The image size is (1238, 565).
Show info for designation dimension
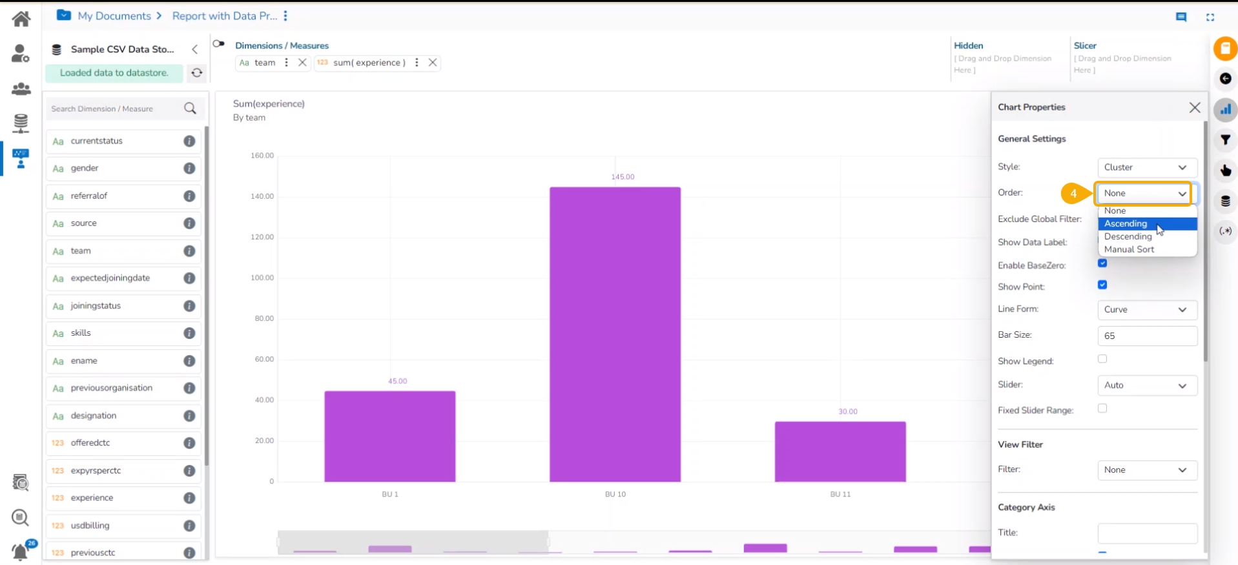click(189, 416)
